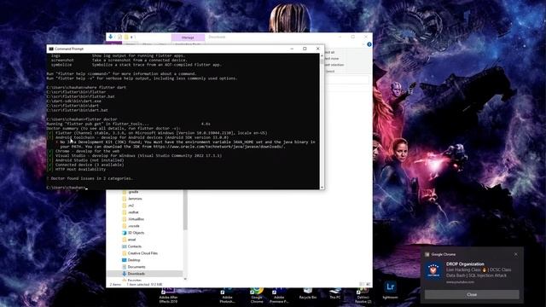Viewport: 546px width, 307px height.
Task: Click Select none in Explorer ribbon
Action: 331,59
